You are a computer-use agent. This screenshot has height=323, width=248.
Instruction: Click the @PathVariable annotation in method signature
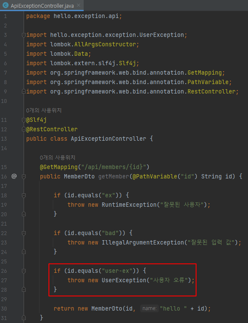tap(155, 177)
